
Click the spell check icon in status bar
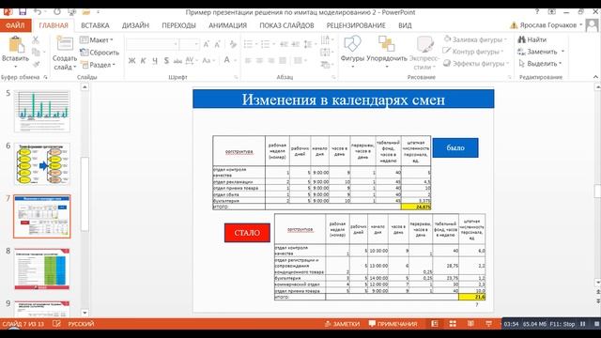56,324
